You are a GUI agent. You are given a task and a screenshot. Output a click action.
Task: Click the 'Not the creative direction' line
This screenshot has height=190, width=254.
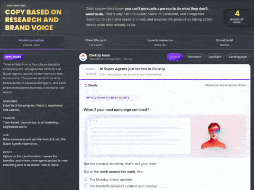point(120,164)
